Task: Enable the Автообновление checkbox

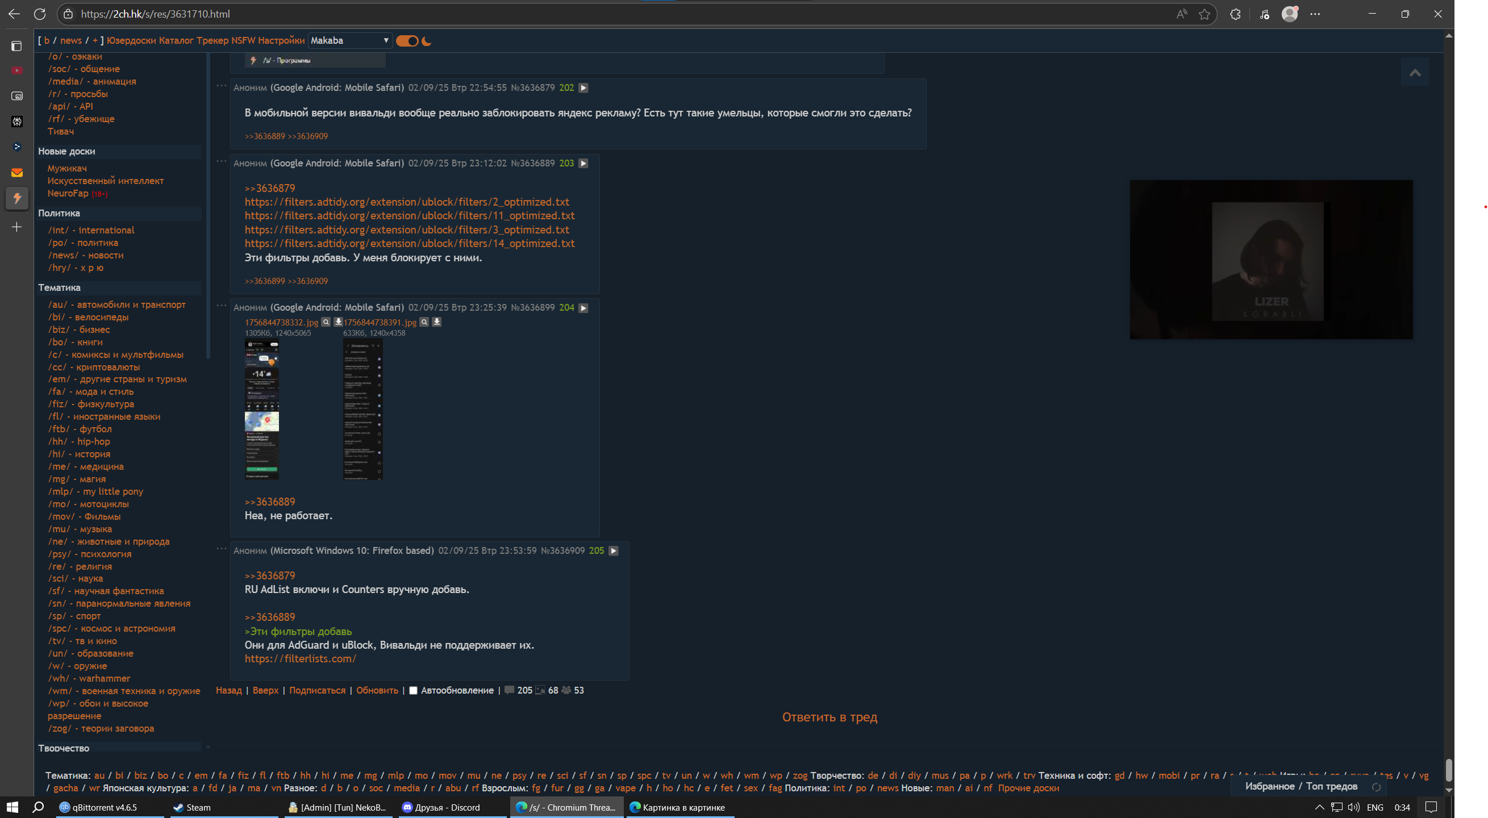Action: [x=413, y=690]
